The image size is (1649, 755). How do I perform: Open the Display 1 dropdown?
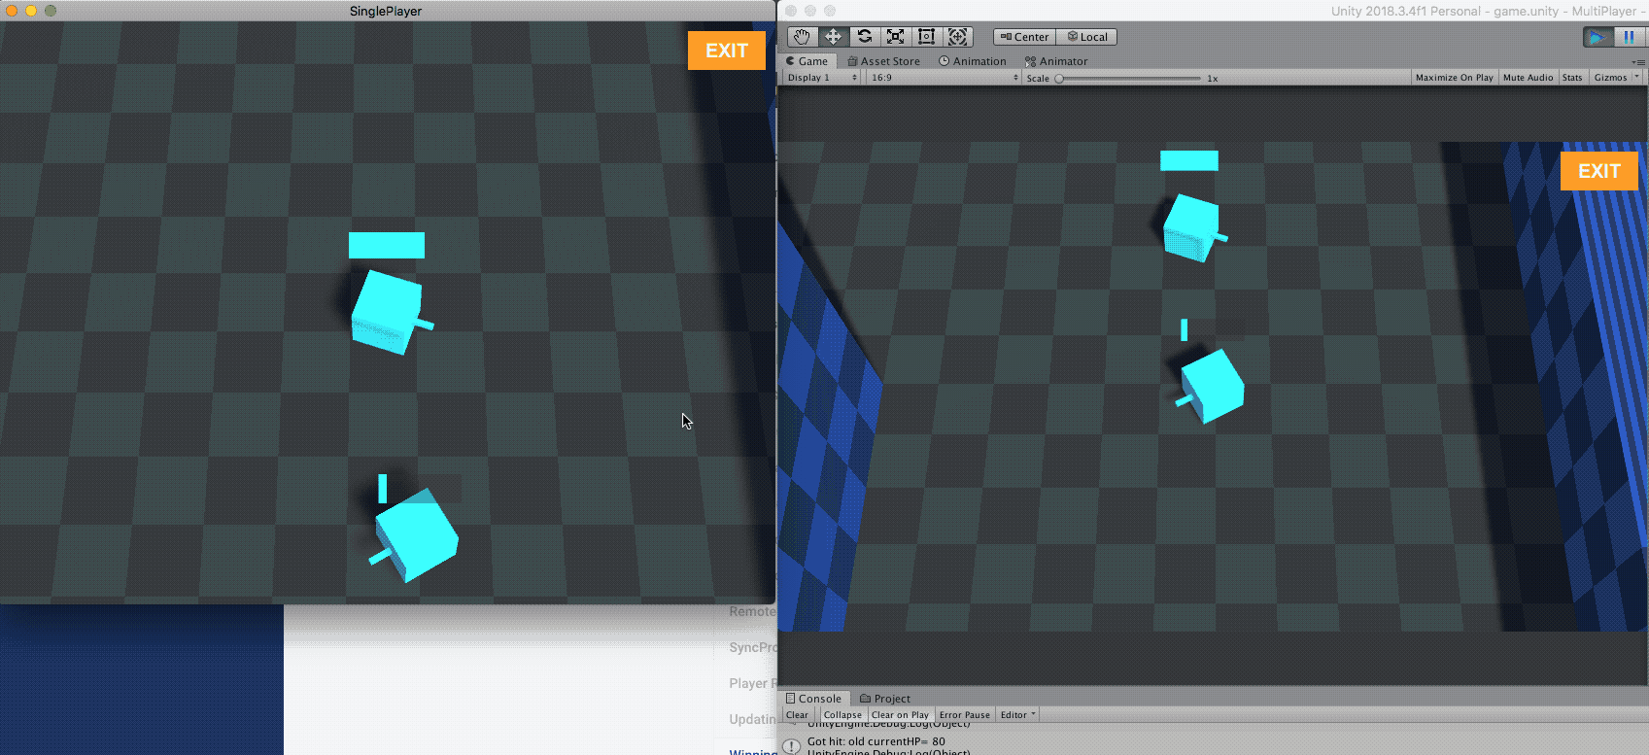point(822,78)
